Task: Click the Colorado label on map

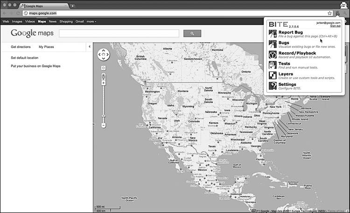Action: pos(194,121)
